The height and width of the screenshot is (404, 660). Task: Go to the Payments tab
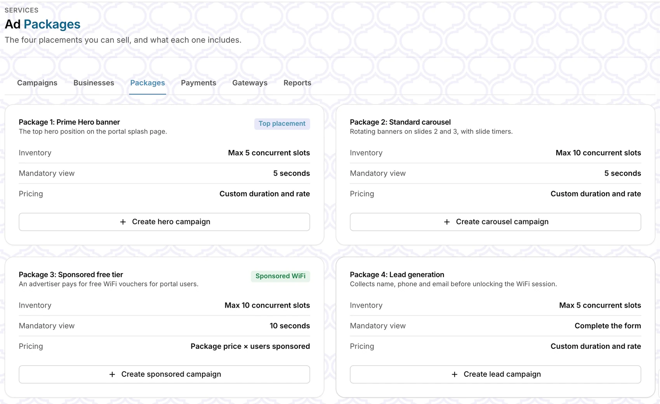click(198, 83)
